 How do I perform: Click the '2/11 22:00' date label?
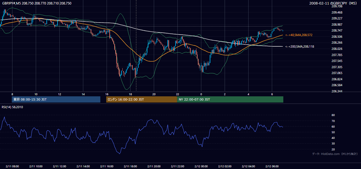coord(177,166)
